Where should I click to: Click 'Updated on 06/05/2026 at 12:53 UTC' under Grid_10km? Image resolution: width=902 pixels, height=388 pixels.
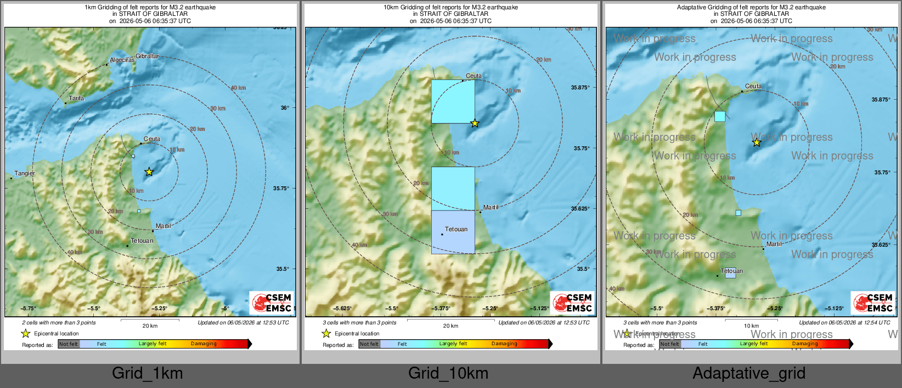click(x=544, y=322)
